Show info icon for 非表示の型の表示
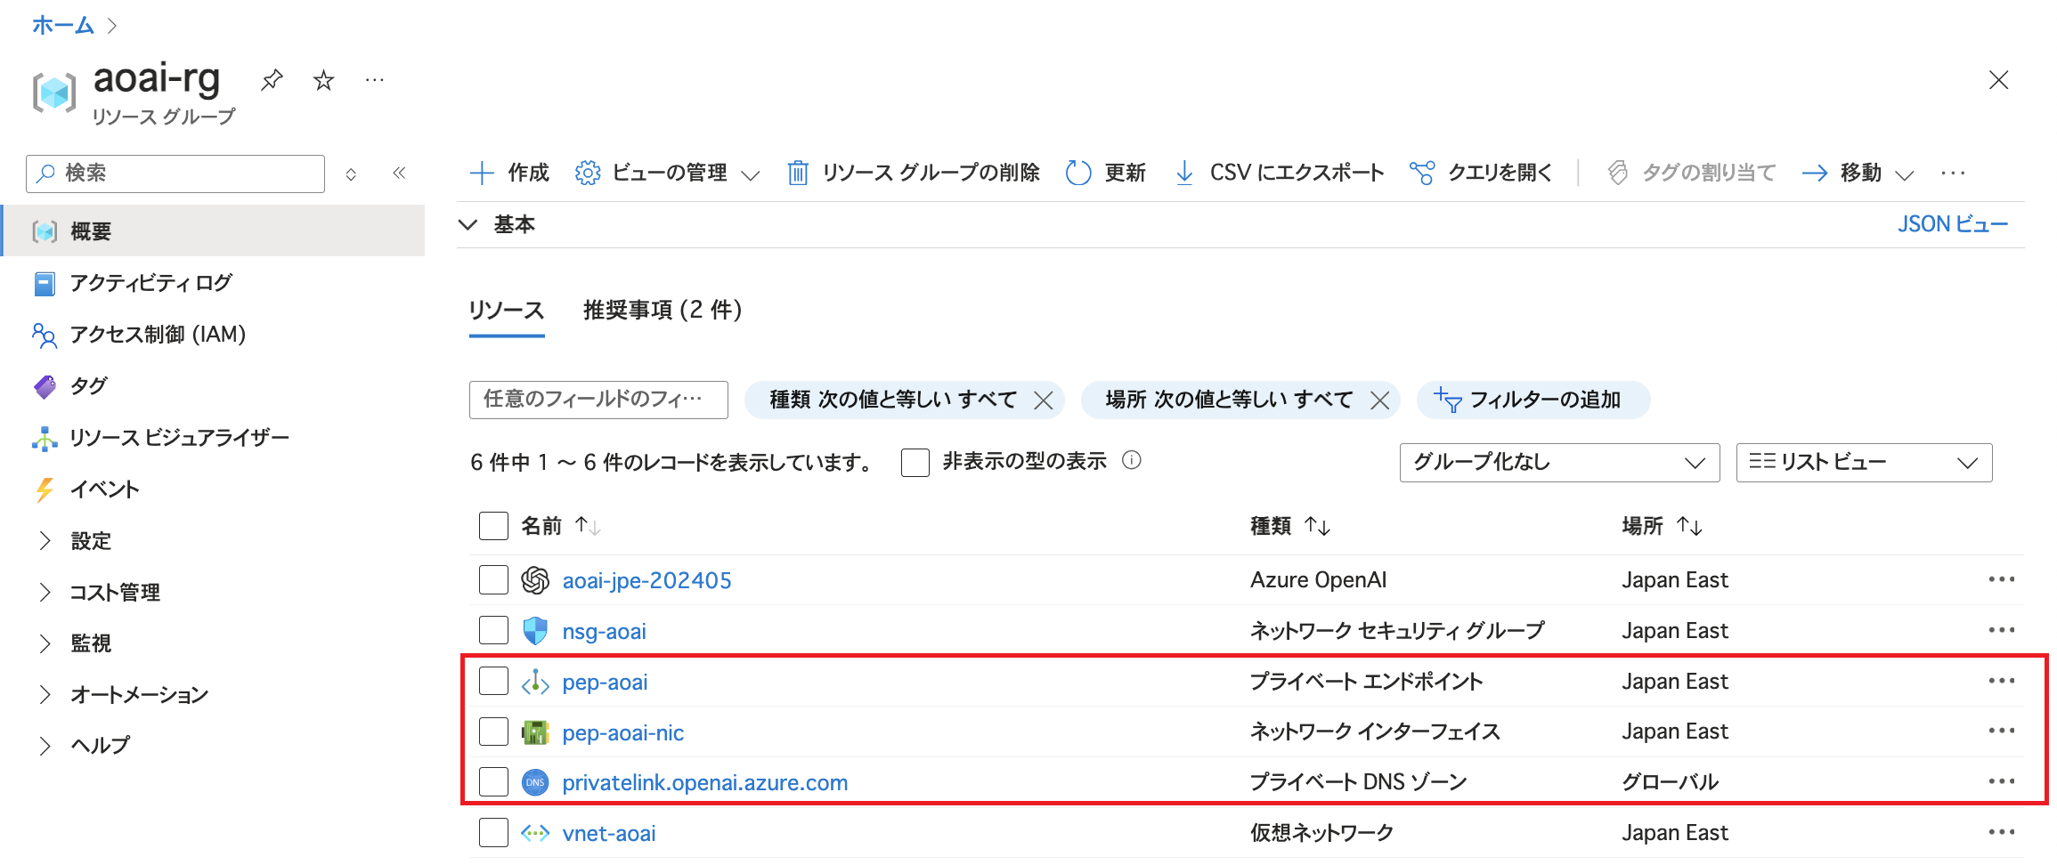Viewport: 2057px width, 865px height. pyautogui.click(x=1132, y=461)
